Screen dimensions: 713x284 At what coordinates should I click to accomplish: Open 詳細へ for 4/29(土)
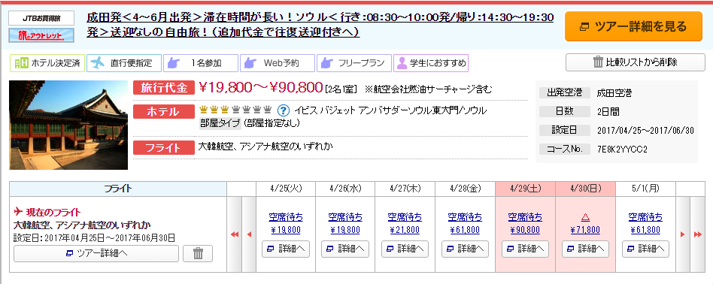coord(525,249)
